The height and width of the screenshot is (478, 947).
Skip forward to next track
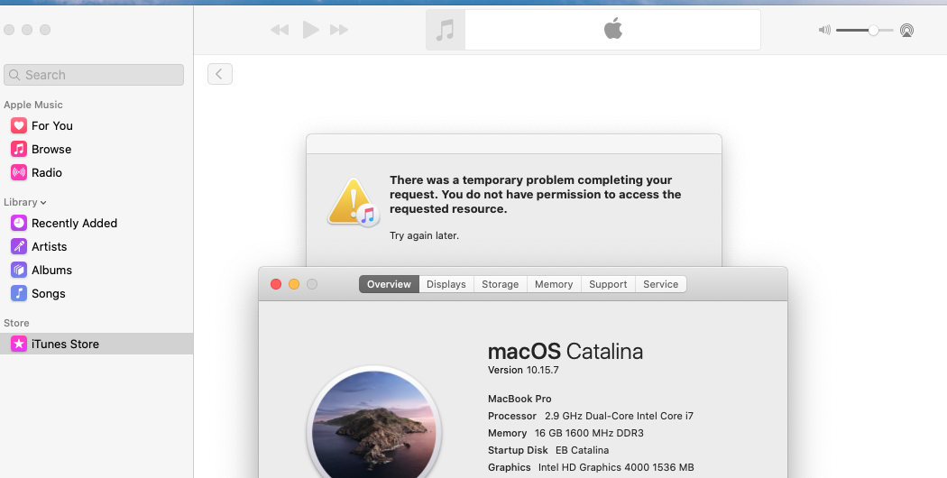[339, 30]
